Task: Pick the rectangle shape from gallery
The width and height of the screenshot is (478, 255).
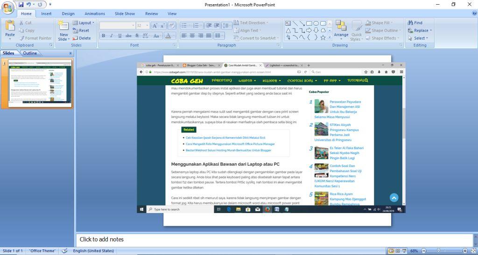Action: coord(309,23)
